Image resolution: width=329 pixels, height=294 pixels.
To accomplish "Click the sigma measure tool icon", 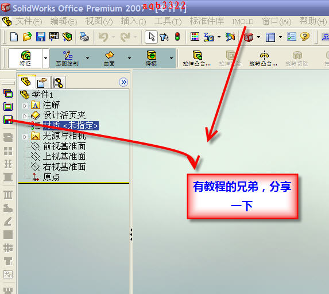I will pos(209,37).
